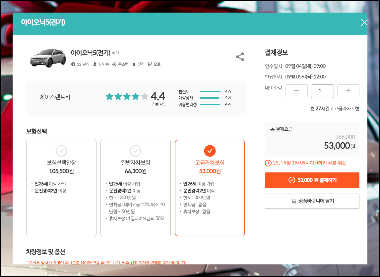Click the clock icon beside free cancellation notice
380x277 pixels.
tap(268, 163)
